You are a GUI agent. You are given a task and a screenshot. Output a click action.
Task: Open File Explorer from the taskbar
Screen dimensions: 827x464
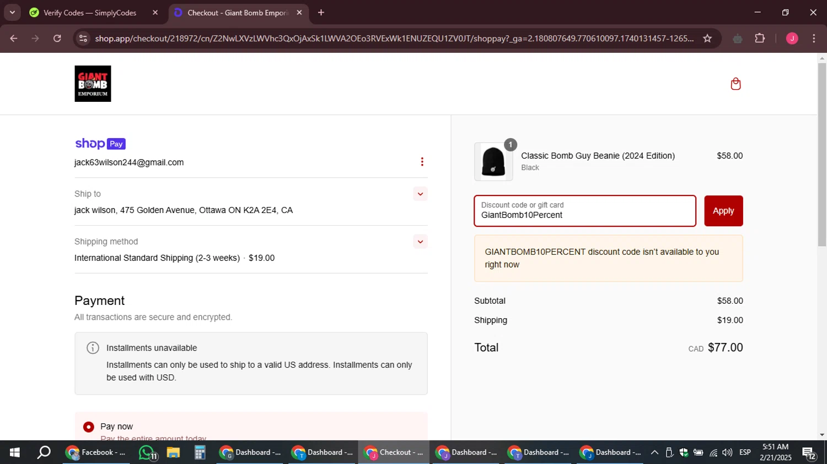173,452
